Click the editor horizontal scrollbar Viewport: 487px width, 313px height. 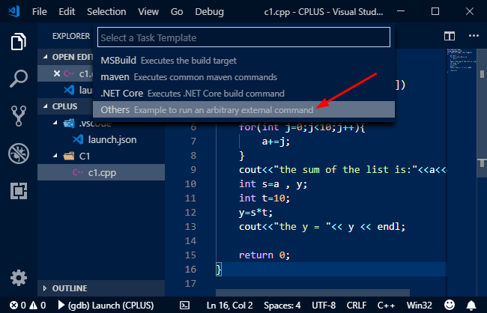coord(312,293)
